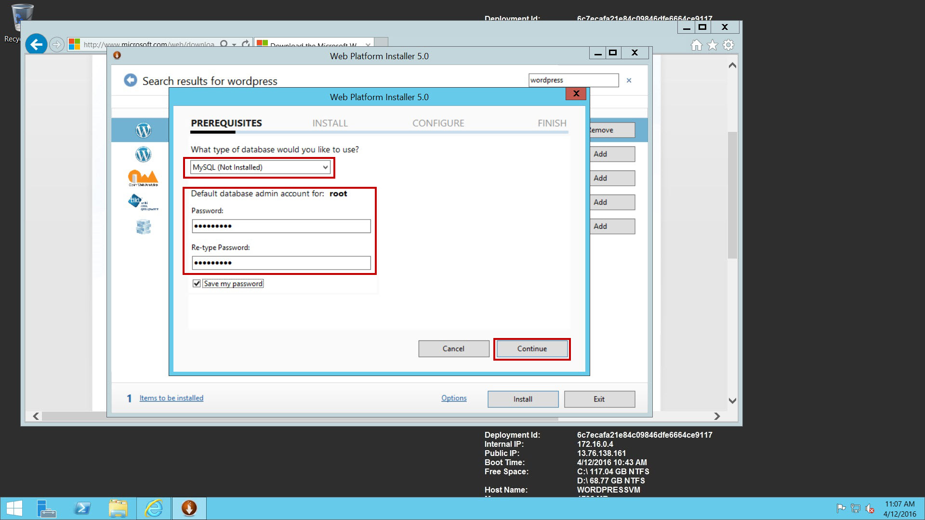Image resolution: width=925 pixels, height=520 pixels.
Task: Open Internet Explorer favorites star icon
Action: click(713, 45)
